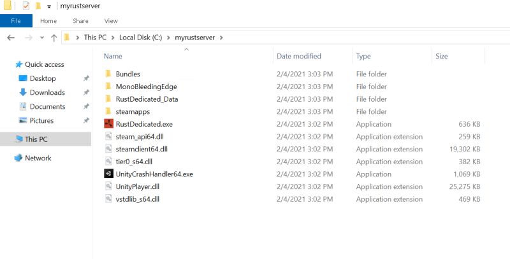The image size is (510, 259).
Task: Click the Properties checkmark icon in title bar
Action: (x=26, y=6)
